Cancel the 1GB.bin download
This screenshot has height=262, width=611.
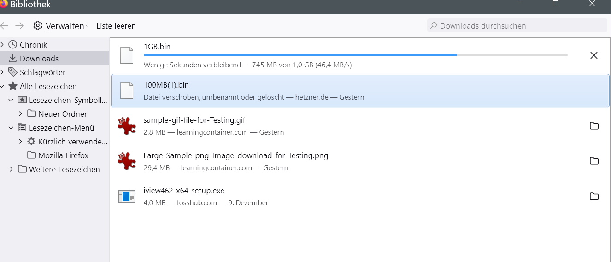(594, 55)
